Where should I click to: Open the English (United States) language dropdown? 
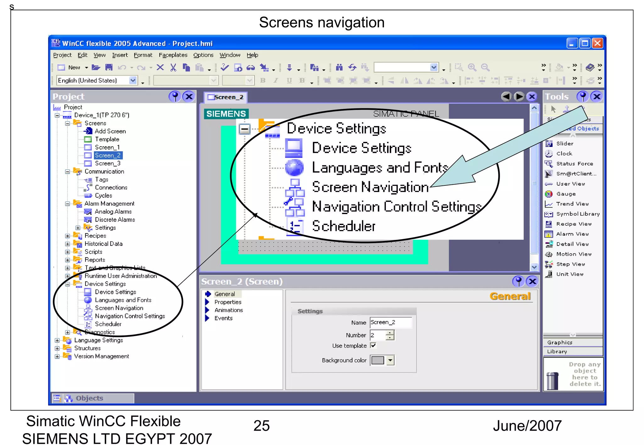pyautogui.click(x=133, y=80)
